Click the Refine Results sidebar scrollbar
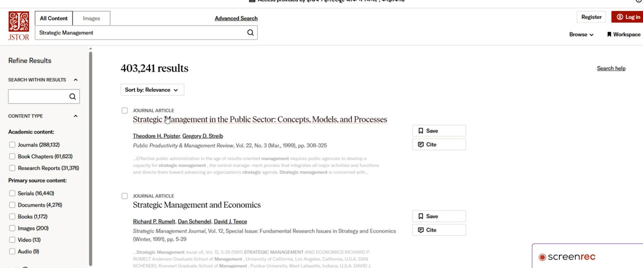The image size is (643, 268). (x=90, y=156)
